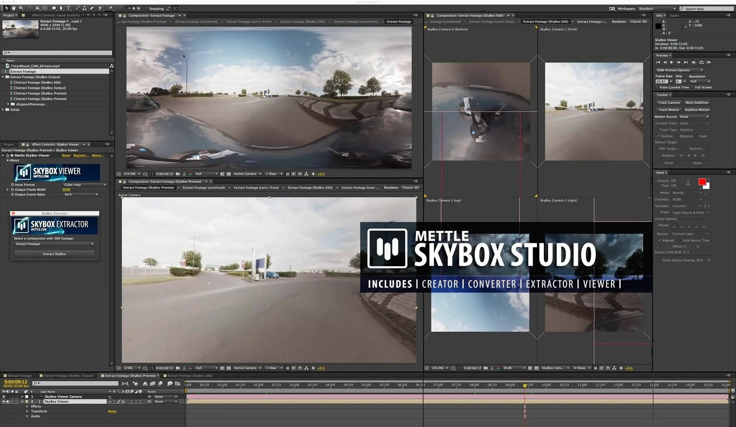Click the Search Help field
Image resolution: width=736 pixels, height=427 pixels.
pos(706,9)
